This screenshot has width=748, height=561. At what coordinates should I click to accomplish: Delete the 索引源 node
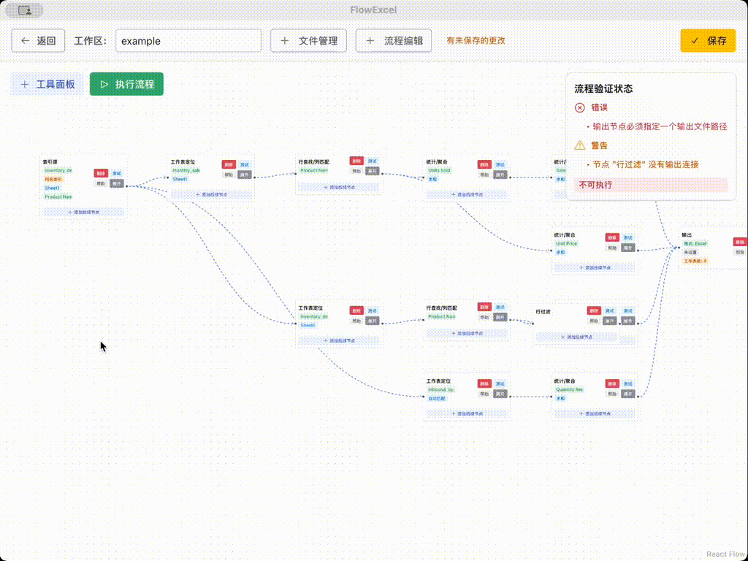(100, 173)
